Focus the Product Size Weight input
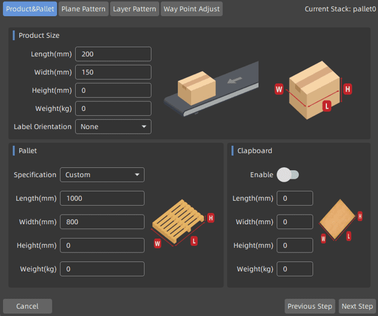Image resolution: width=378 pixels, height=316 pixels. [x=114, y=109]
